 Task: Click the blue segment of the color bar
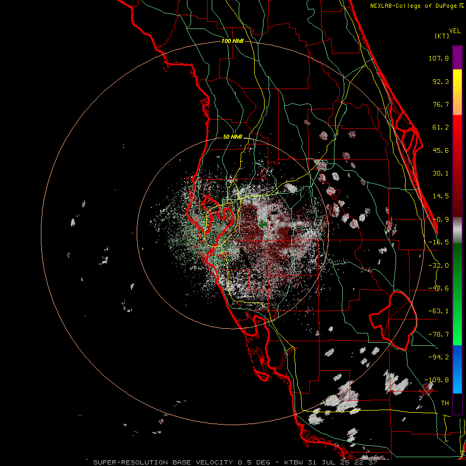457,369
